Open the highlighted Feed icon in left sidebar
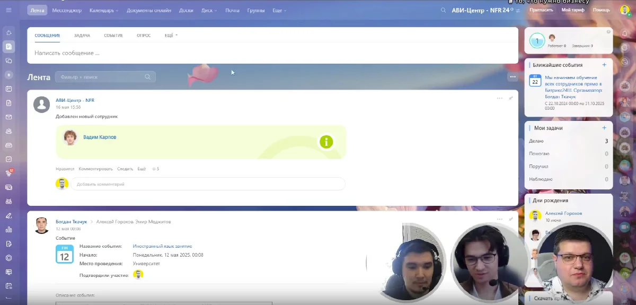 tap(8, 47)
